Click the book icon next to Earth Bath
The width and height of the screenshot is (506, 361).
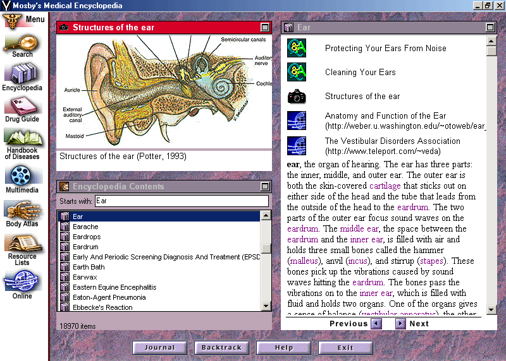(65, 267)
